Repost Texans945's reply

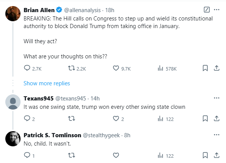pyautogui.click(x=71, y=119)
